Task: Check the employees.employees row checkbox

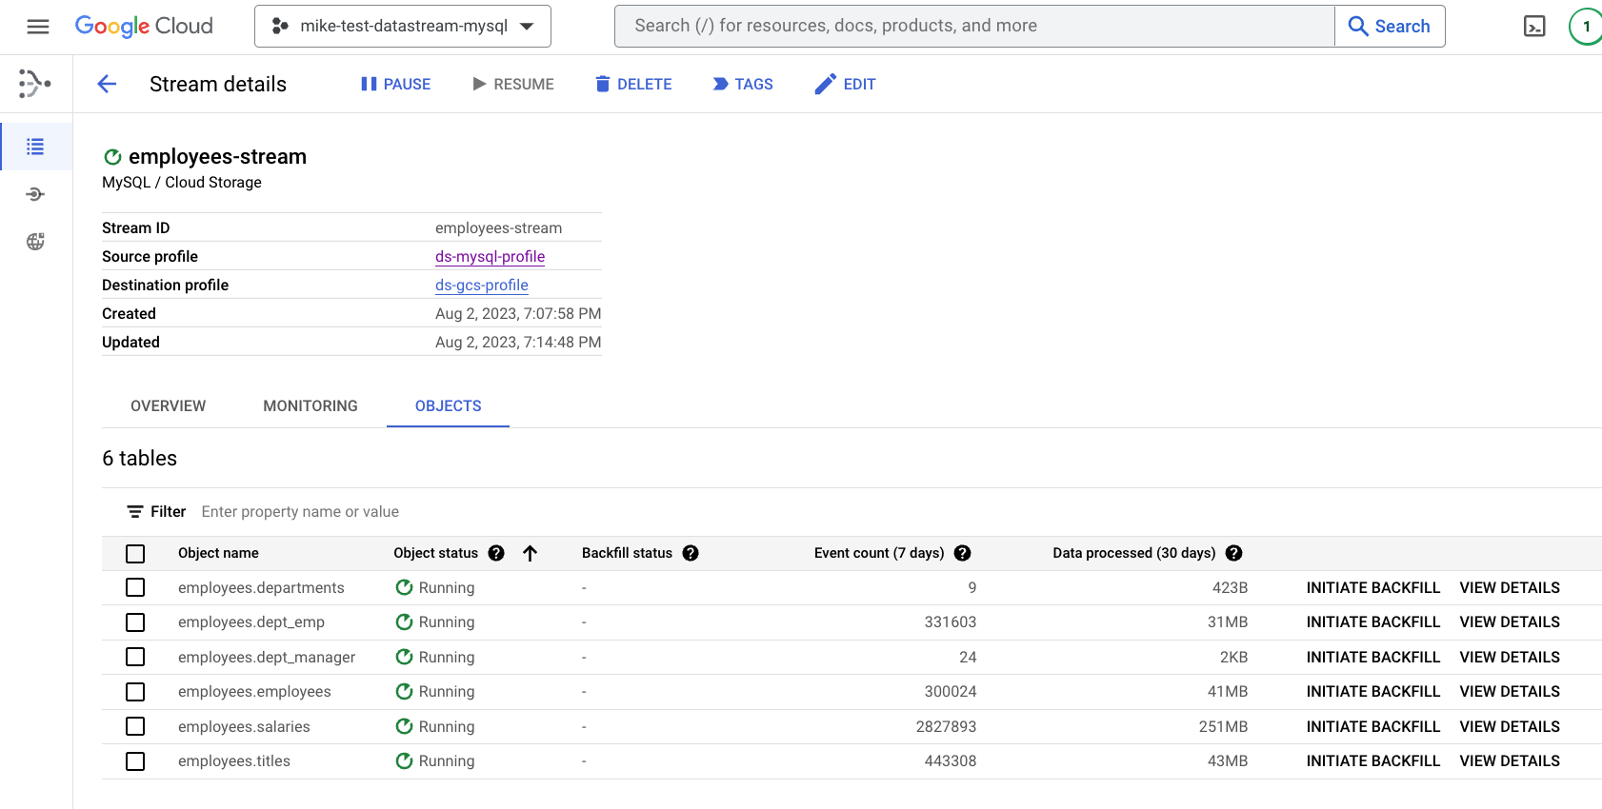Action: point(135,692)
